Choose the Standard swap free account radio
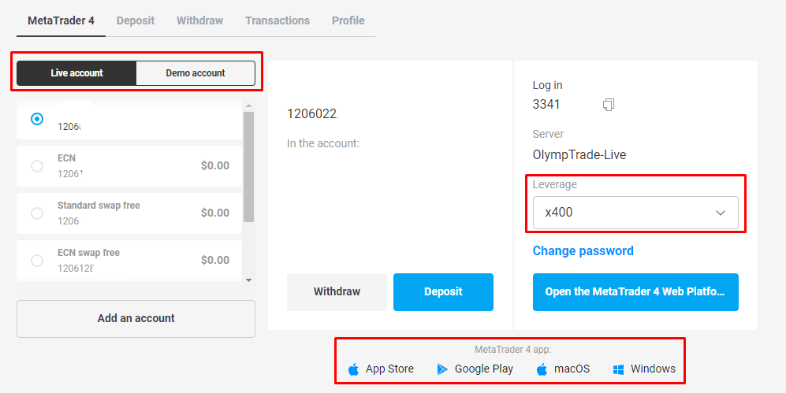The width and height of the screenshot is (786, 393). pyautogui.click(x=36, y=213)
